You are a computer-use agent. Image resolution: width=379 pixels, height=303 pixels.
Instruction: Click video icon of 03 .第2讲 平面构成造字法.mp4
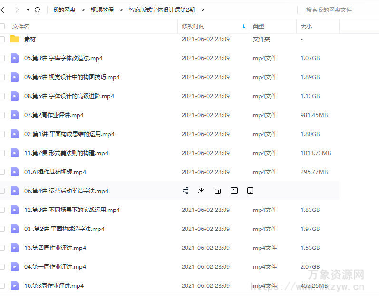tap(15, 229)
